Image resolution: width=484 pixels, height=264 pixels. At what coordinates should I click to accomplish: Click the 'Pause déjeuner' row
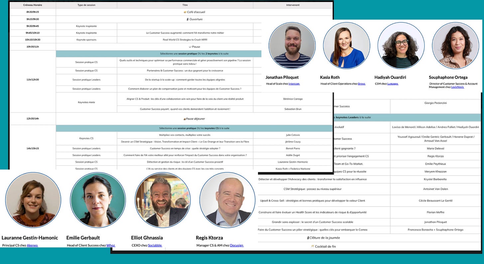194,119
